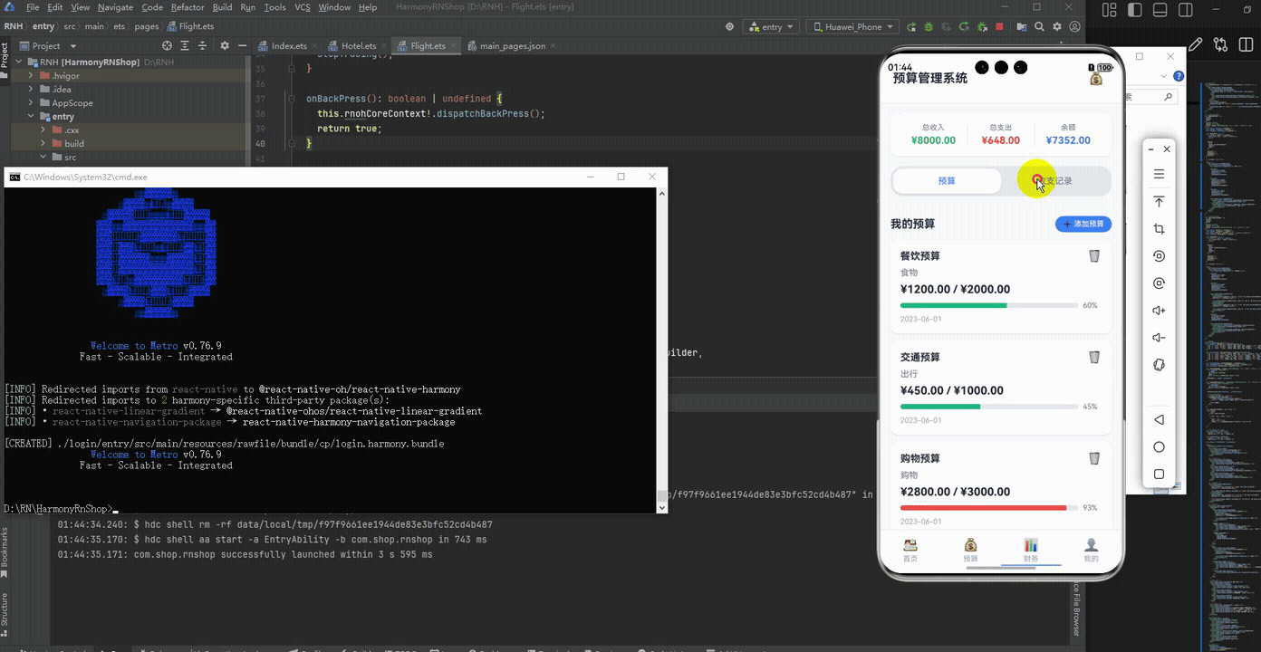Hide the Project panel with minus icon
1261x652 pixels.
coord(242,45)
